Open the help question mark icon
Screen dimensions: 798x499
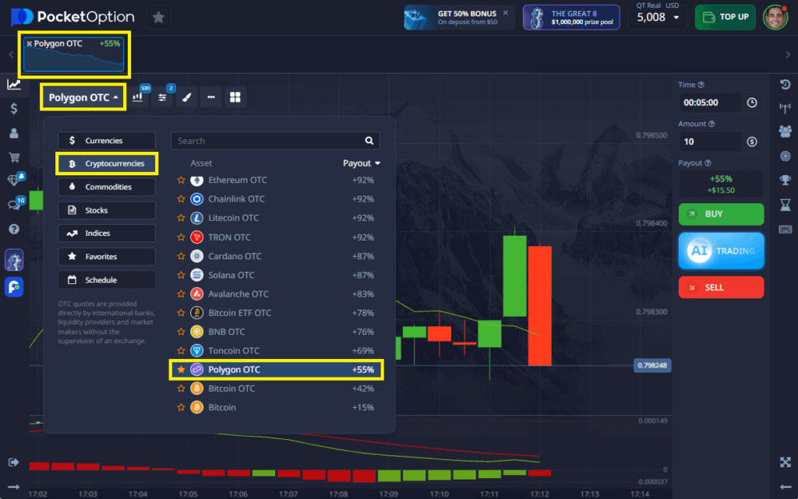point(13,229)
